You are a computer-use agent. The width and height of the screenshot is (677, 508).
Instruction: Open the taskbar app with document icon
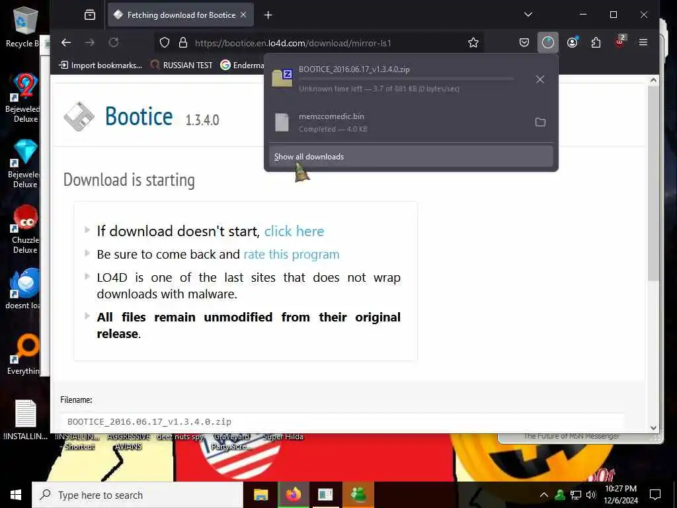325,495
